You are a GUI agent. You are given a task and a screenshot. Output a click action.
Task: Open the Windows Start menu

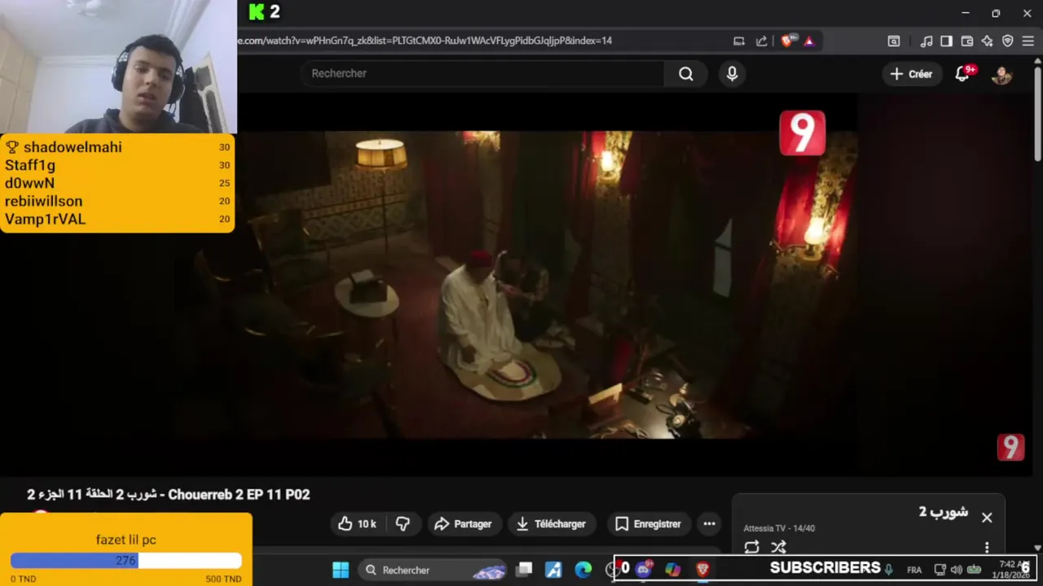pyautogui.click(x=341, y=570)
